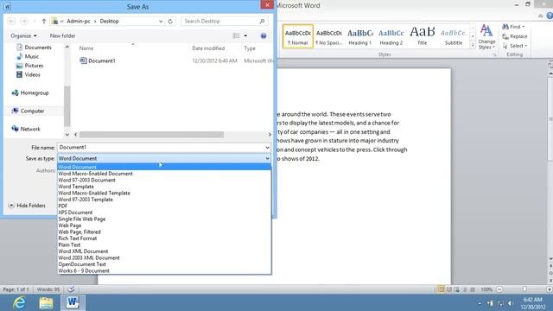Select Plain Text file type
Image resolution: width=553 pixels, height=311 pixels.
click(164, 244)
